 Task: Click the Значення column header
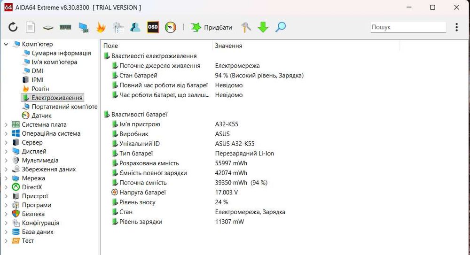(228, 46)
